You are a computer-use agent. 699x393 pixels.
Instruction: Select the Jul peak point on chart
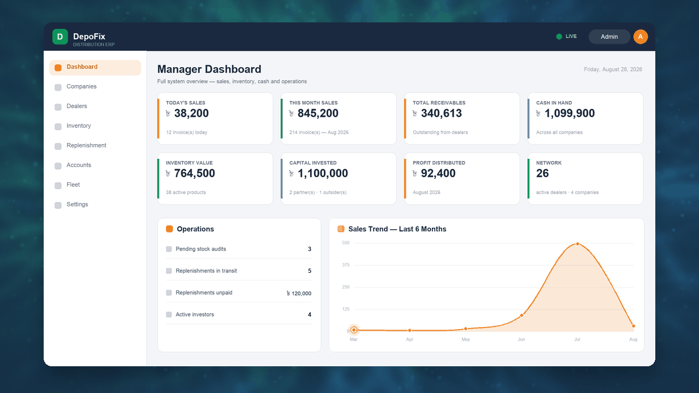(x=577, y=244)
